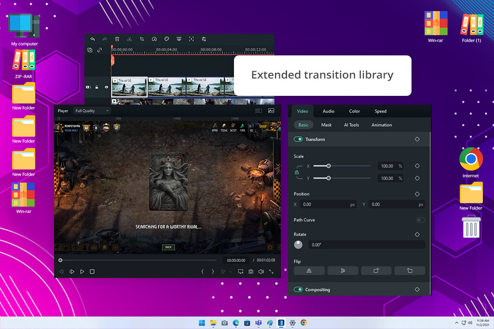The image size is (494, 329).
Task: Enter fullscreen with the expand arrows icon
Action: (271, 272)
